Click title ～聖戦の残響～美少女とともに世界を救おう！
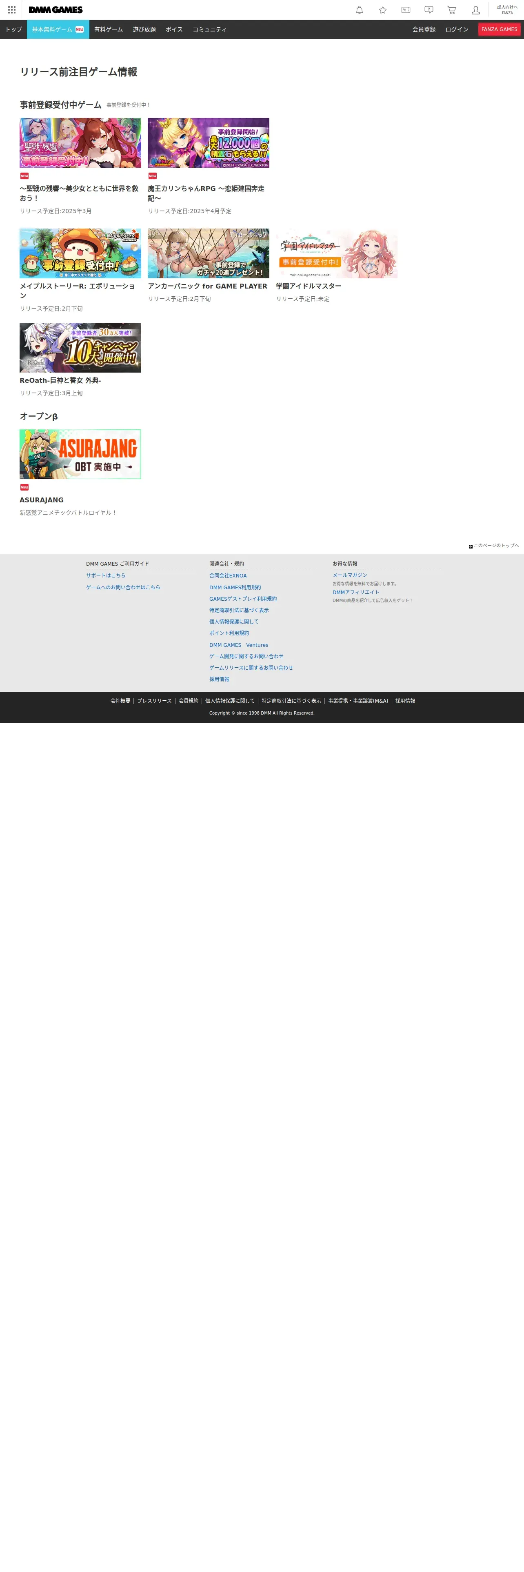 click(x=79, y=193)
